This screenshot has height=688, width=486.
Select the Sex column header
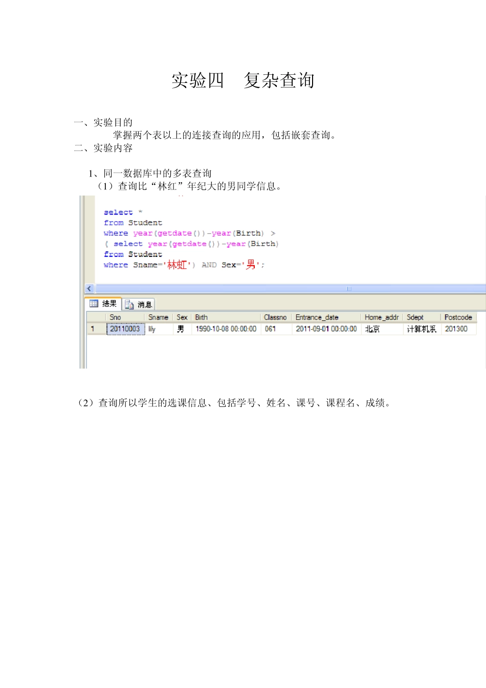tap(182, 317)
